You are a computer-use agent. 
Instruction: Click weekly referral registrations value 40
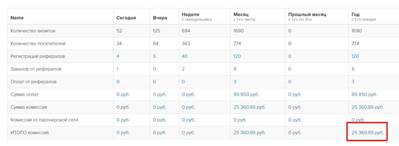click(x=184, y=56)
